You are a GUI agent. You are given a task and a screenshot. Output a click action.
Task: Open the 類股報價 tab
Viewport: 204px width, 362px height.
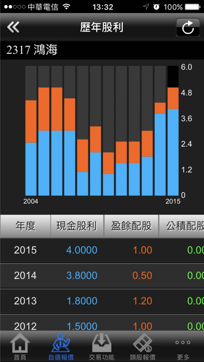(x=143, y=347)
